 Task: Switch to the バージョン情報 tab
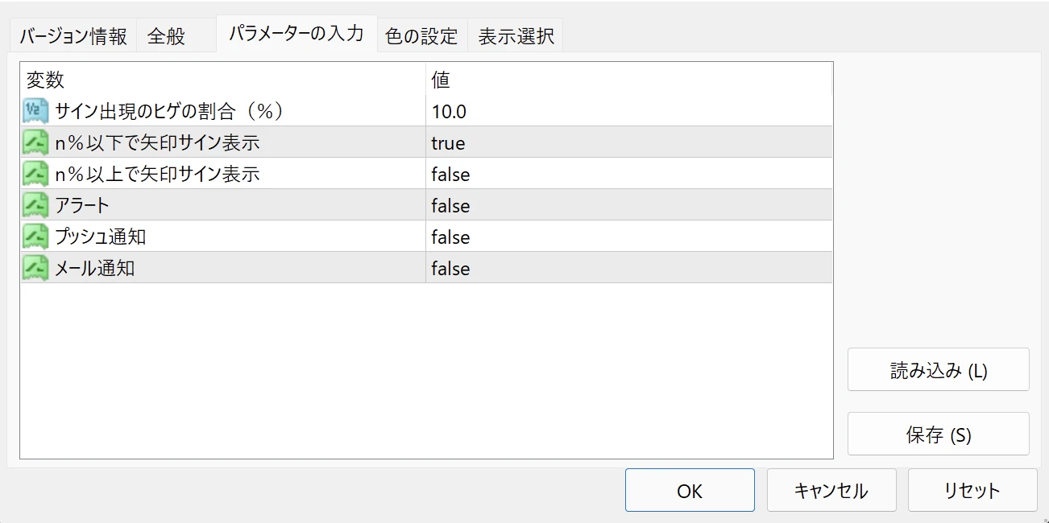click(x=73, y=36)
